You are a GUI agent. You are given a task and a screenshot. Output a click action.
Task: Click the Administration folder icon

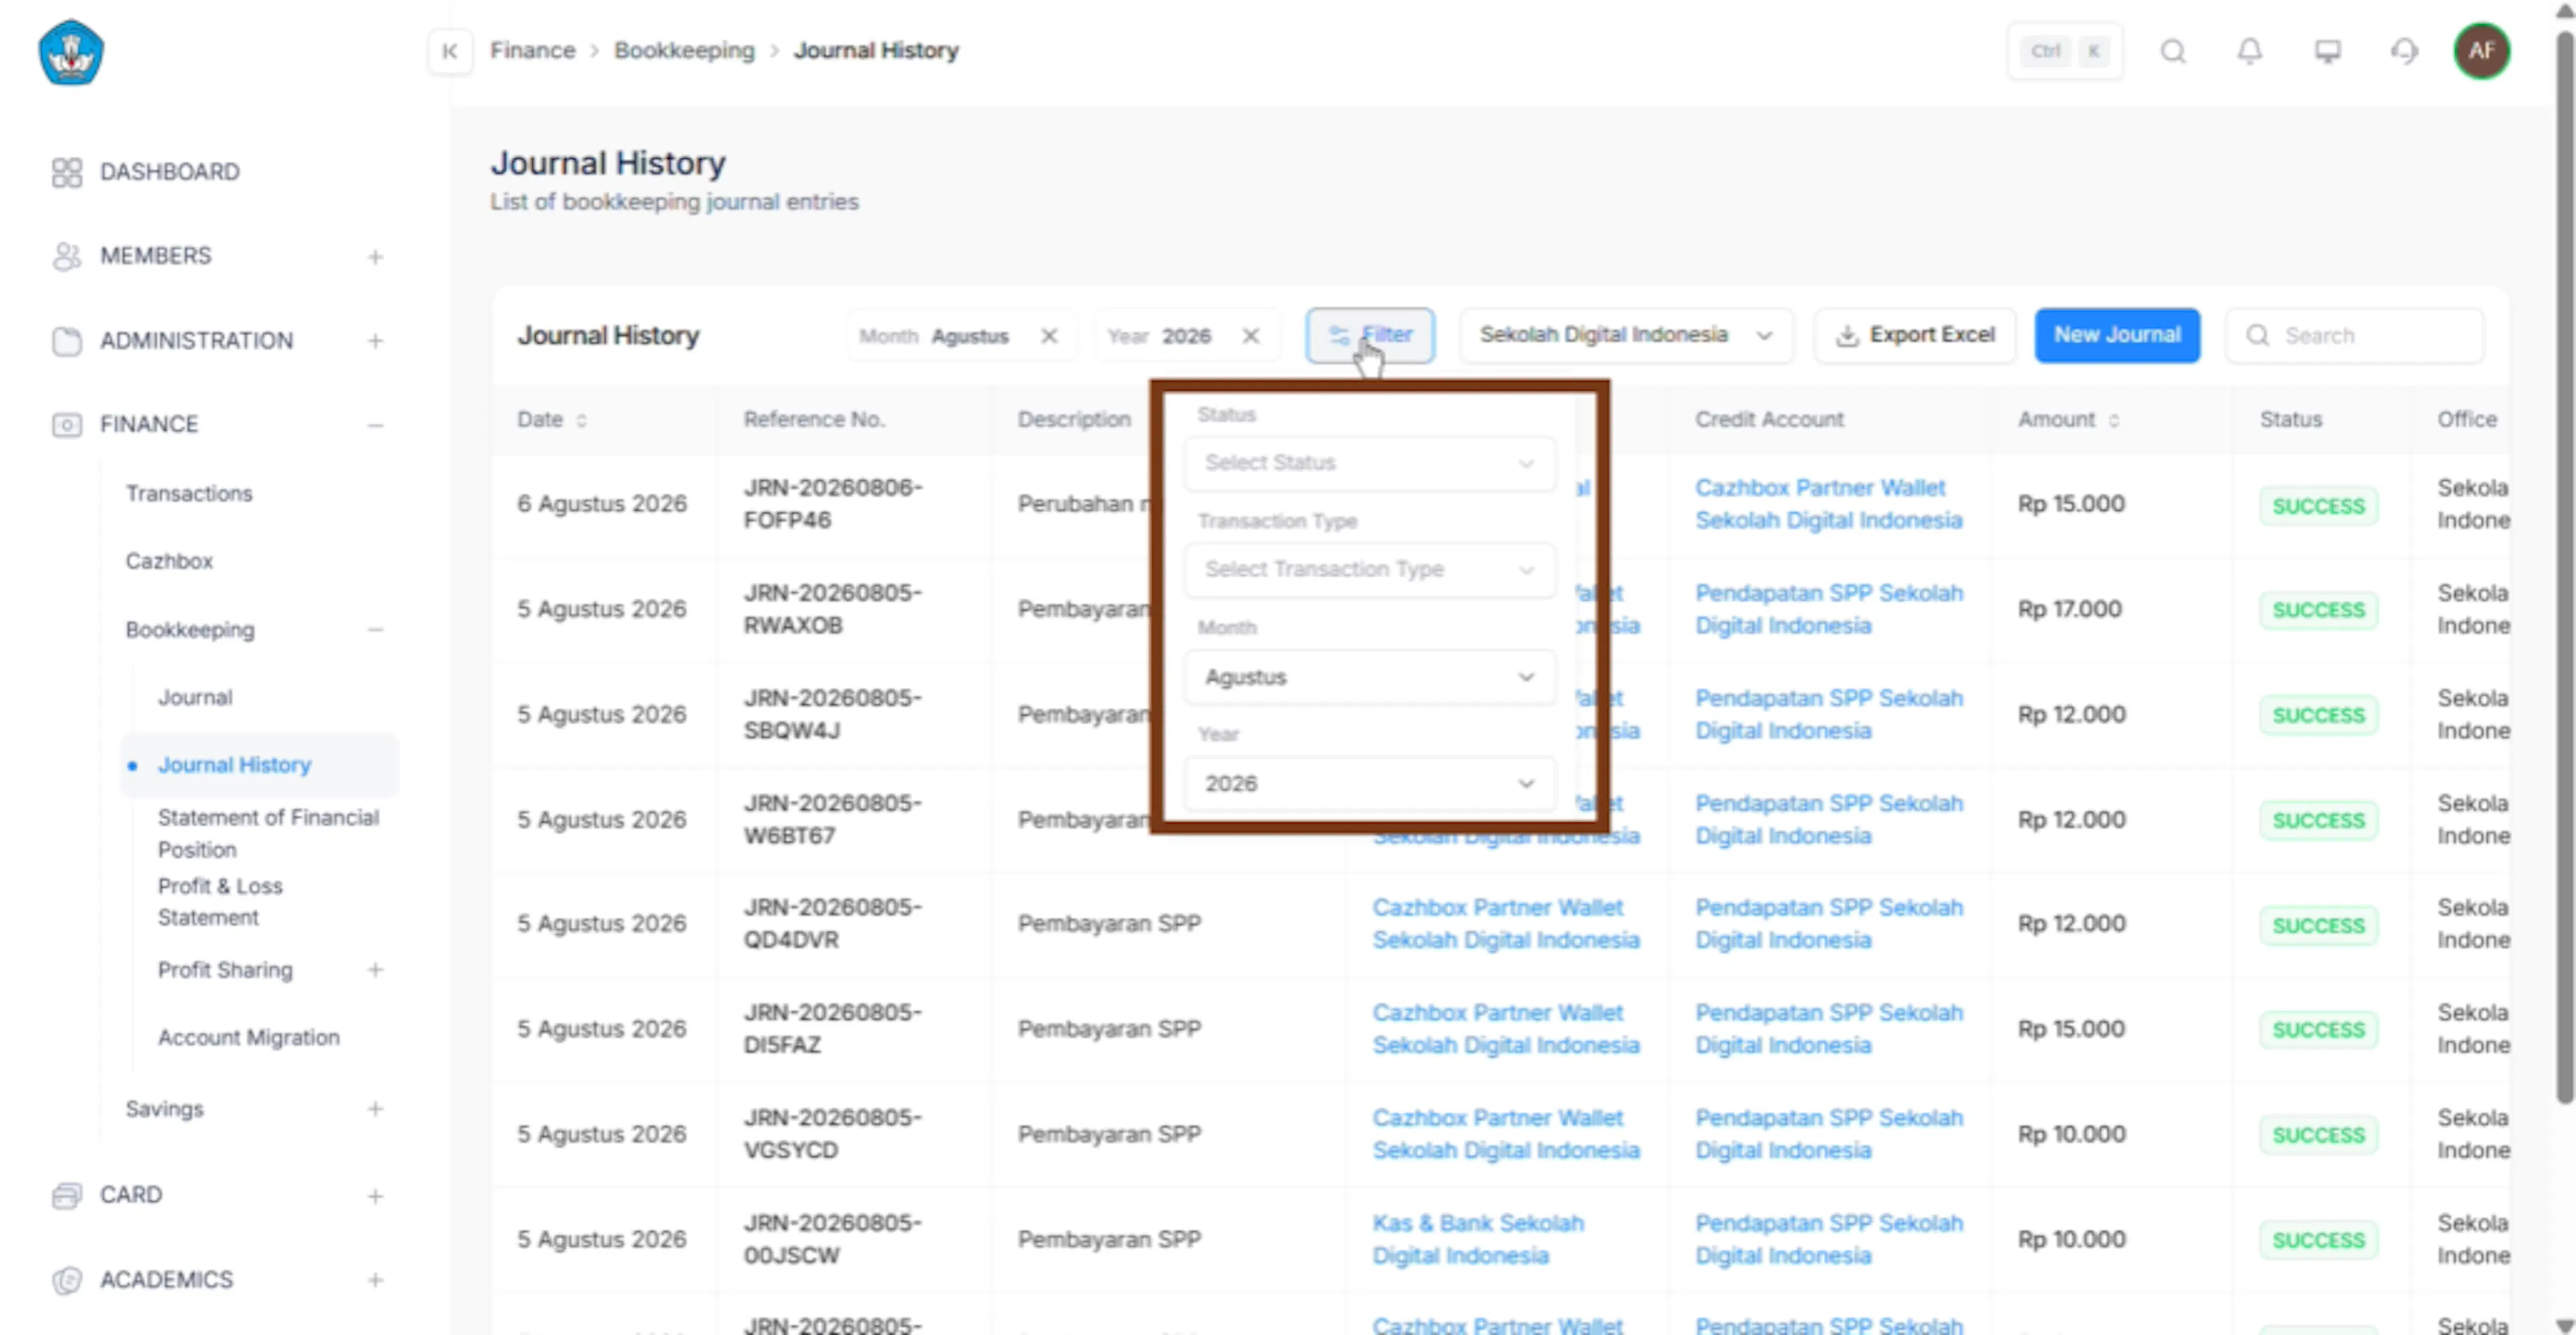click(67, 341)
